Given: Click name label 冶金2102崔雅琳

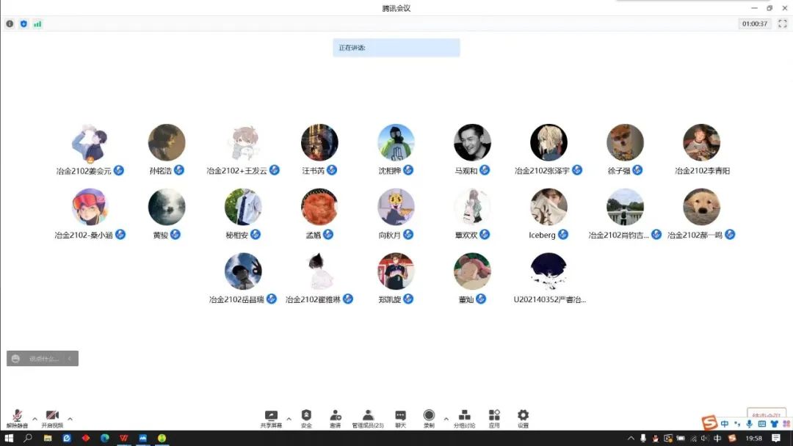Looking at the screenshot, I should 313,299.
